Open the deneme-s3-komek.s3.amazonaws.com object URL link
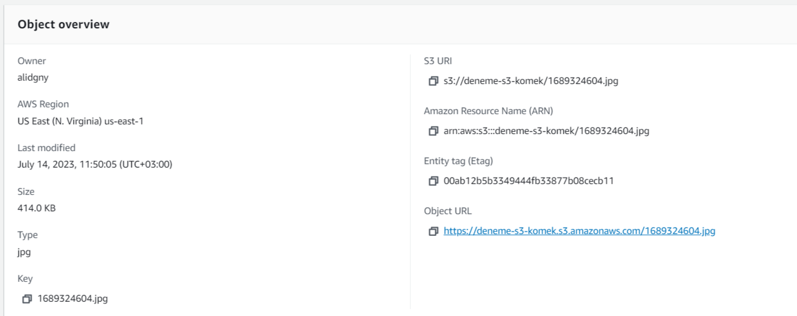 coord(579,231)
